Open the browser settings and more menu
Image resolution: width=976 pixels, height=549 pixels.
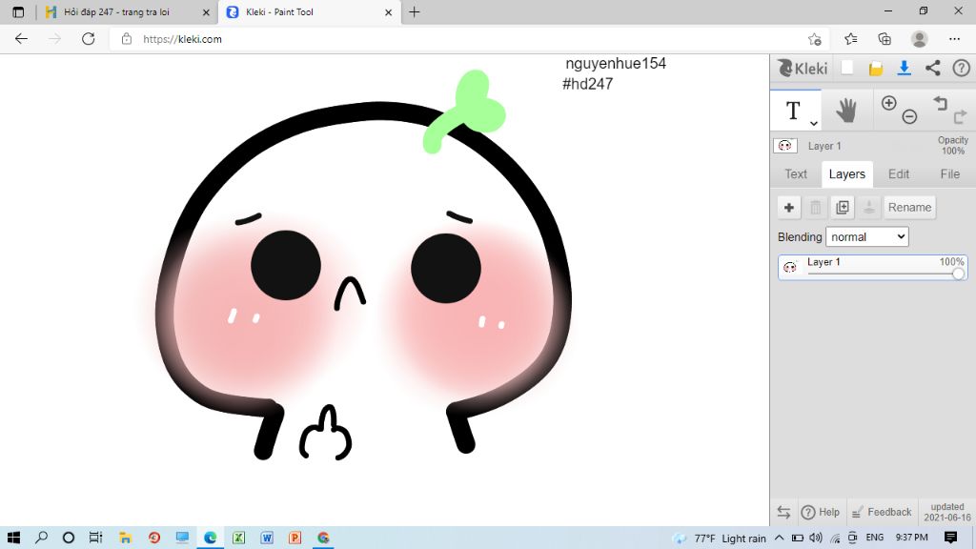[x=954, y=39]
